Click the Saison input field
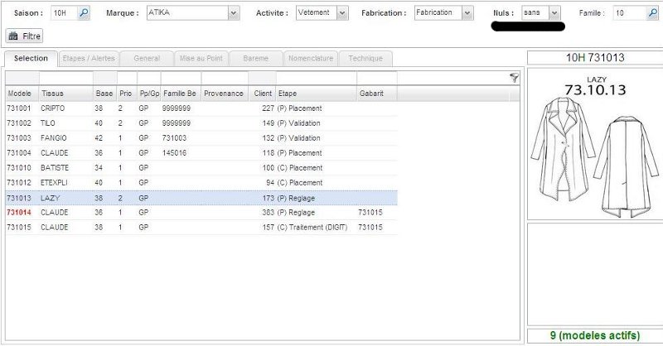The width and height of the screenshot is (663, 346). pos(63,13)
